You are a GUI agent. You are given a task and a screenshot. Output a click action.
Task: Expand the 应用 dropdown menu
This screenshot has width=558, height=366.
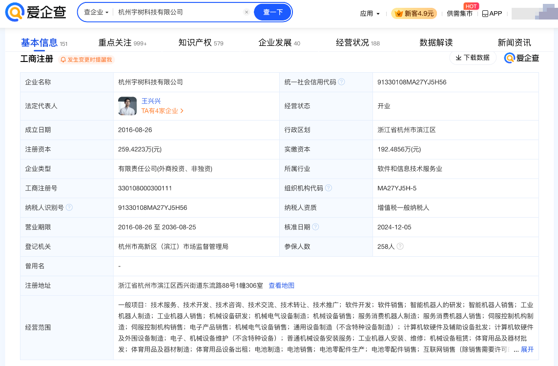[370, 14]
